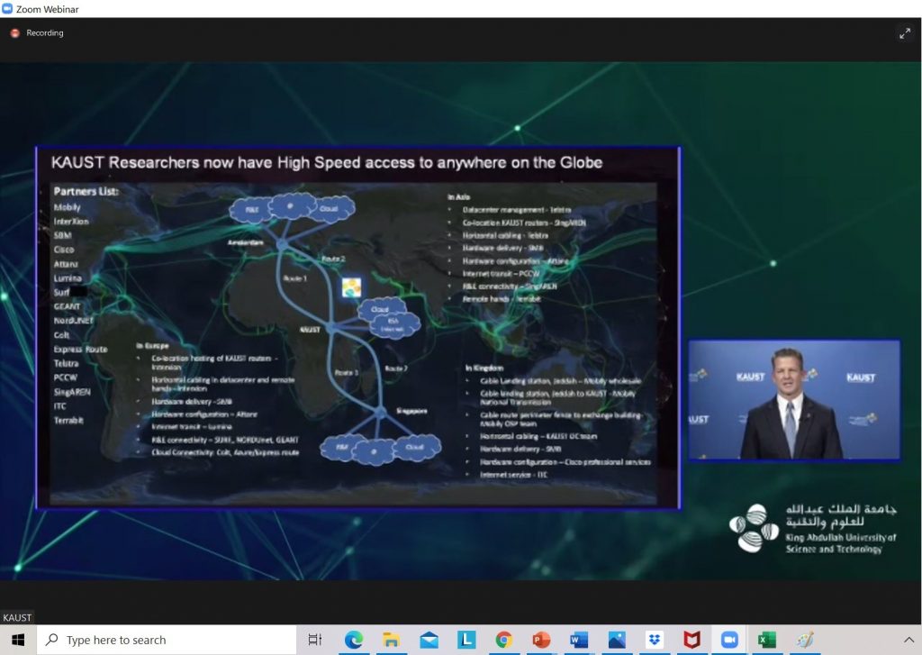The width and height of the screenshot is (922, 655).
Task: Select 'SBM' in the Partners list
Action: click(62, 235)
